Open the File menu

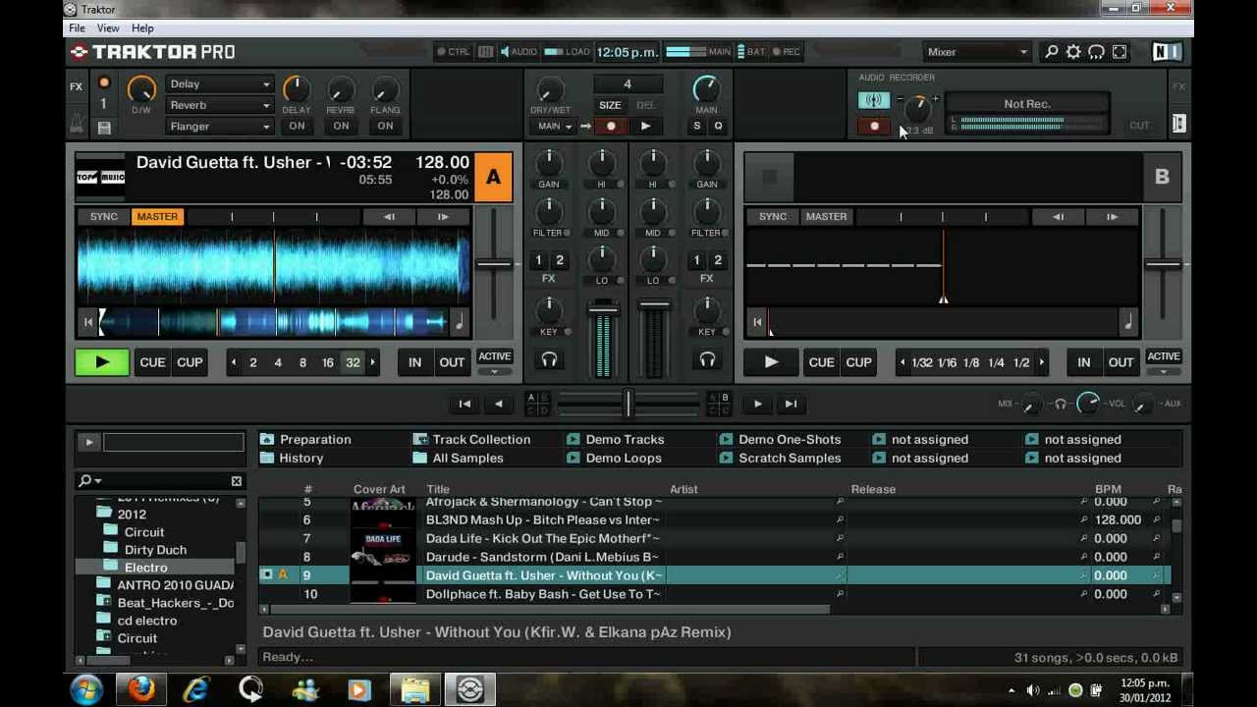(x=77, y=28)
